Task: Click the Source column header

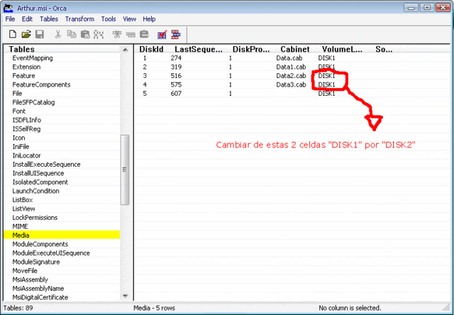Action: 384,49
